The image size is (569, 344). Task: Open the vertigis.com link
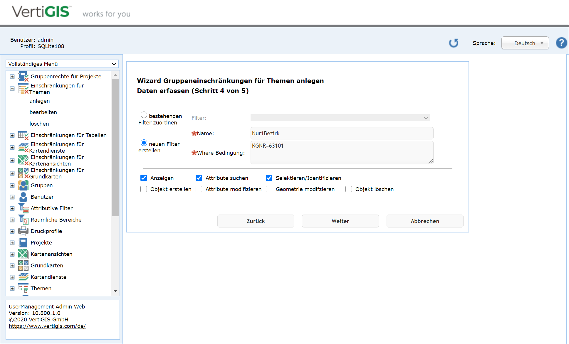point(47,326)
